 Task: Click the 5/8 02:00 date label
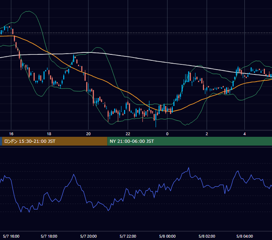[x=207, y=236]
